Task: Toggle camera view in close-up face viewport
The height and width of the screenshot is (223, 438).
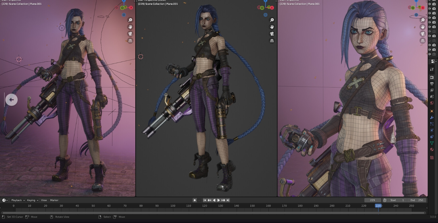Action: [422, 34]
